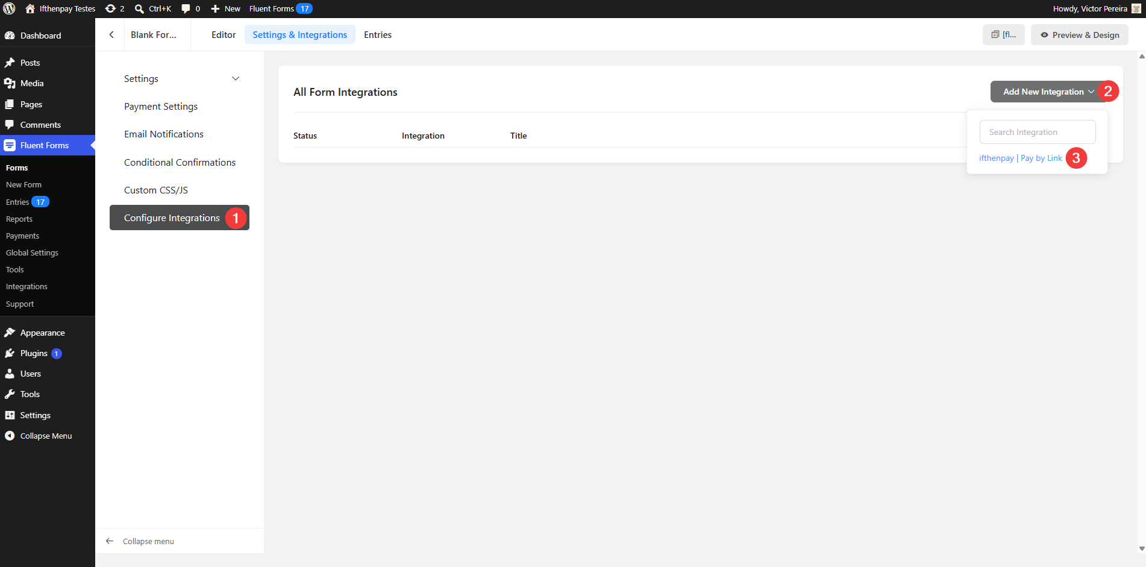The image size is (1146, 567).
Task: Click the plus New icon in admin bar
Action: tap(215, 8)
